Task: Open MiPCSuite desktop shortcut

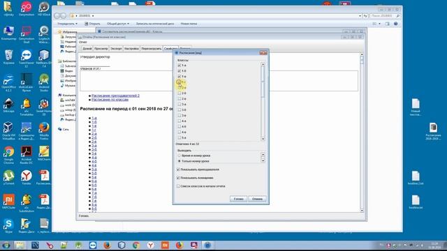Action: pyautogui.click(x=8, y=202)
